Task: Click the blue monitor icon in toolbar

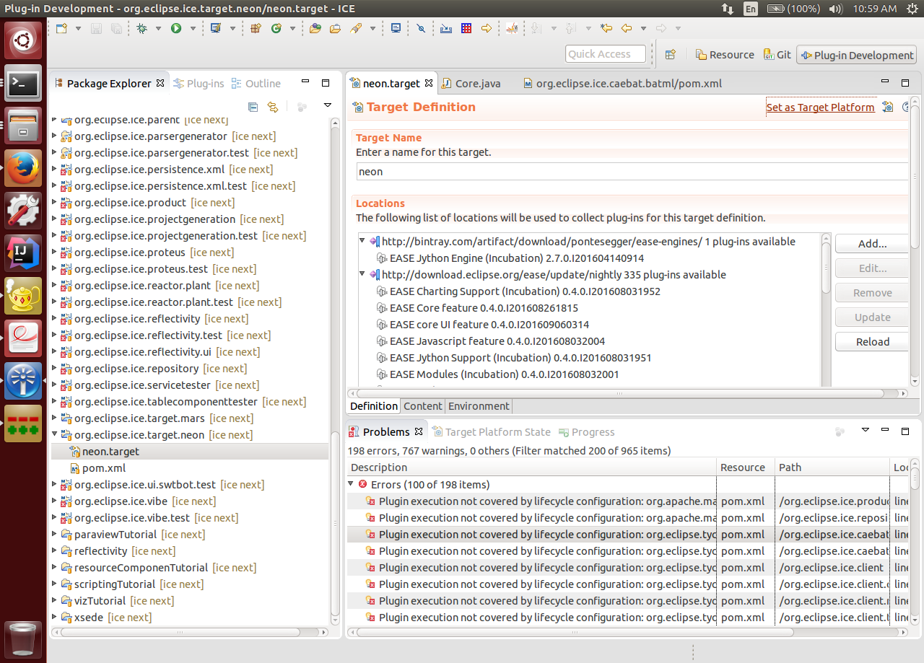Action: click(396, 28)
